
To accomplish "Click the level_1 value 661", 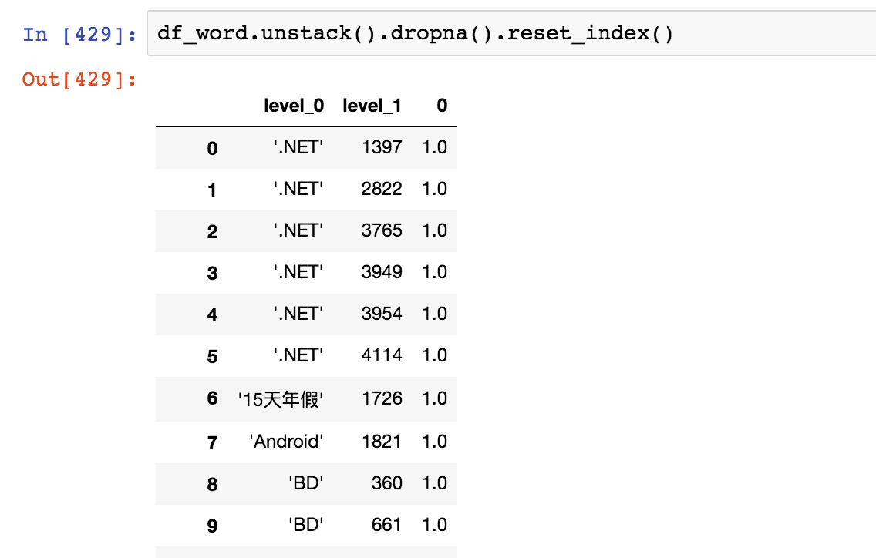I will pos(386,525).
